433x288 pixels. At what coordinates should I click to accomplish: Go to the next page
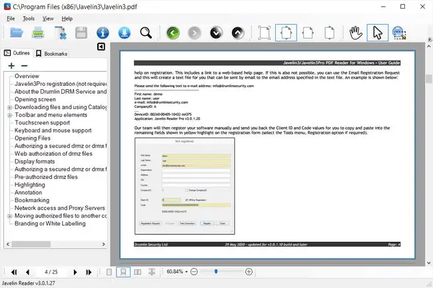(75, 272)
